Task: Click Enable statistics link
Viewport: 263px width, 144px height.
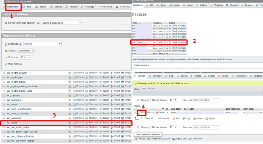Action: click(x=141, y=65)
